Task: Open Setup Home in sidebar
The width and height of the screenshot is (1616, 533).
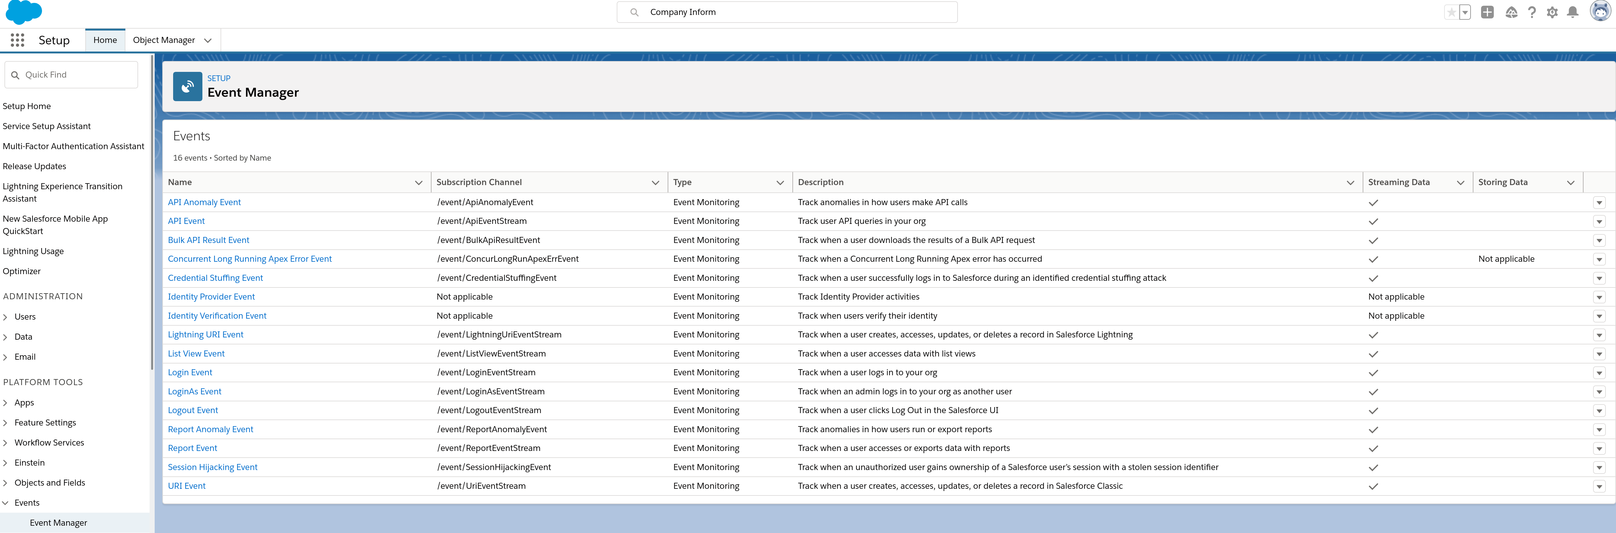Action: pos(27,106)
